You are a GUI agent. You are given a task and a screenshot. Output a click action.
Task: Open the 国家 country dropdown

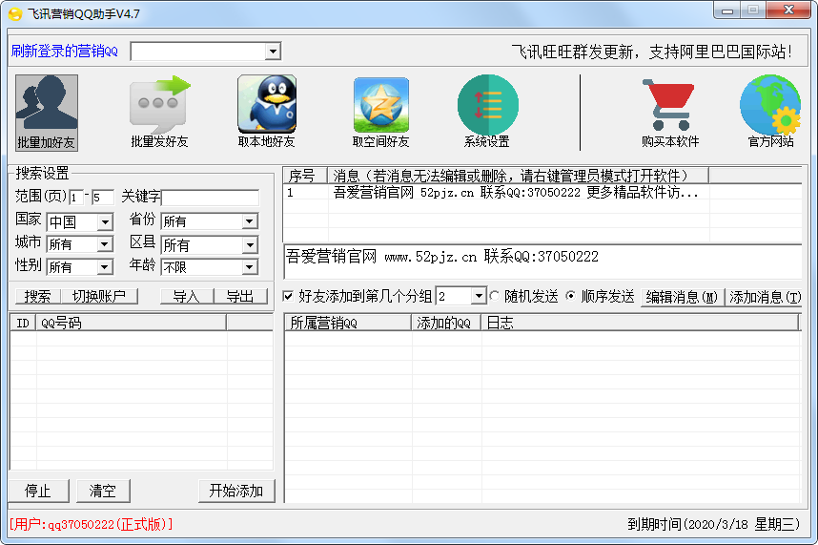click(x=105, y=221)
